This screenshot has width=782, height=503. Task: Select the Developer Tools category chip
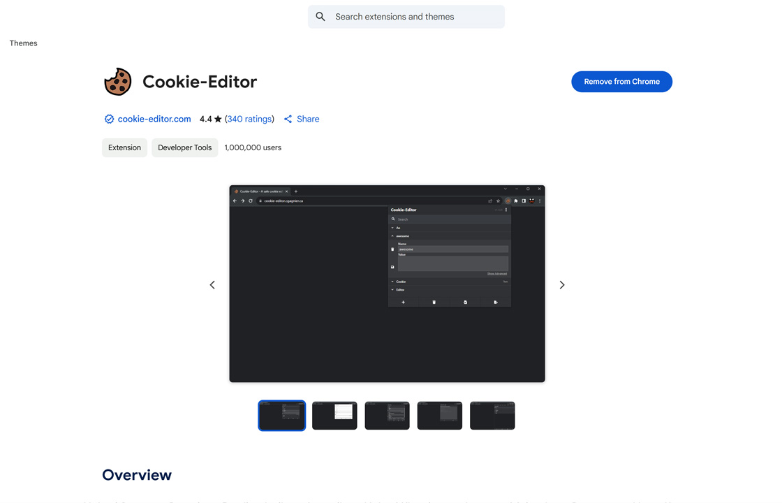[x=184, y=147]
